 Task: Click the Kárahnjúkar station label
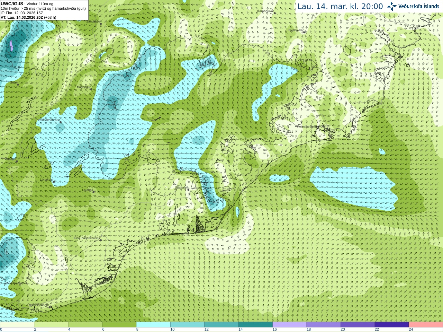265,11
